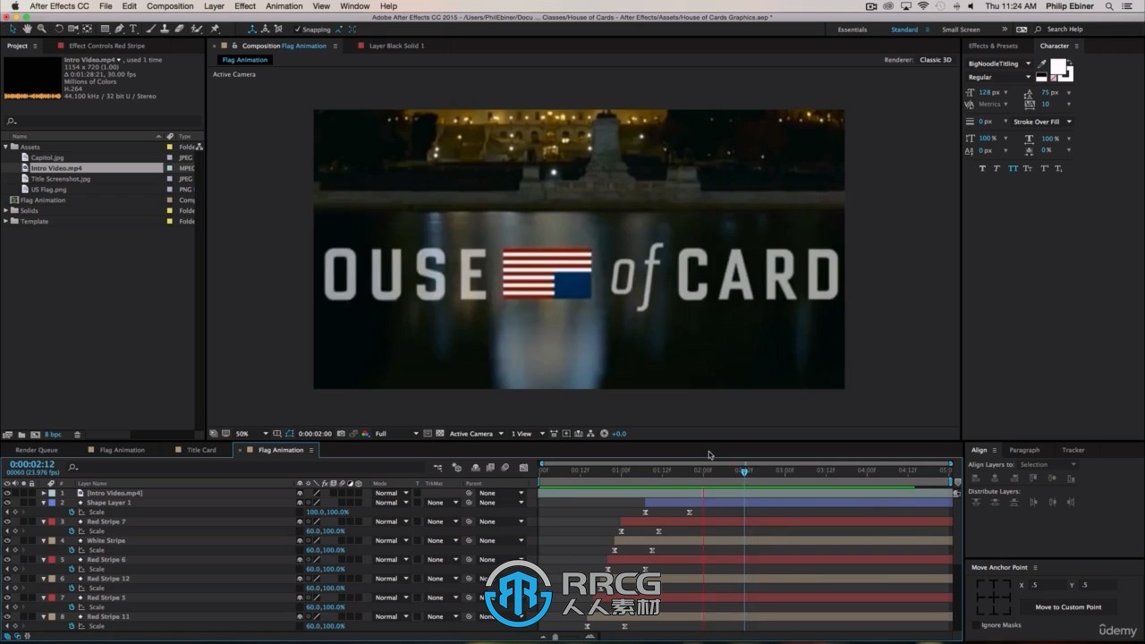This screenshot has height=644, width=1145.
Task: Enable Faux Bold text style
Action: click(x=982, y=168)
